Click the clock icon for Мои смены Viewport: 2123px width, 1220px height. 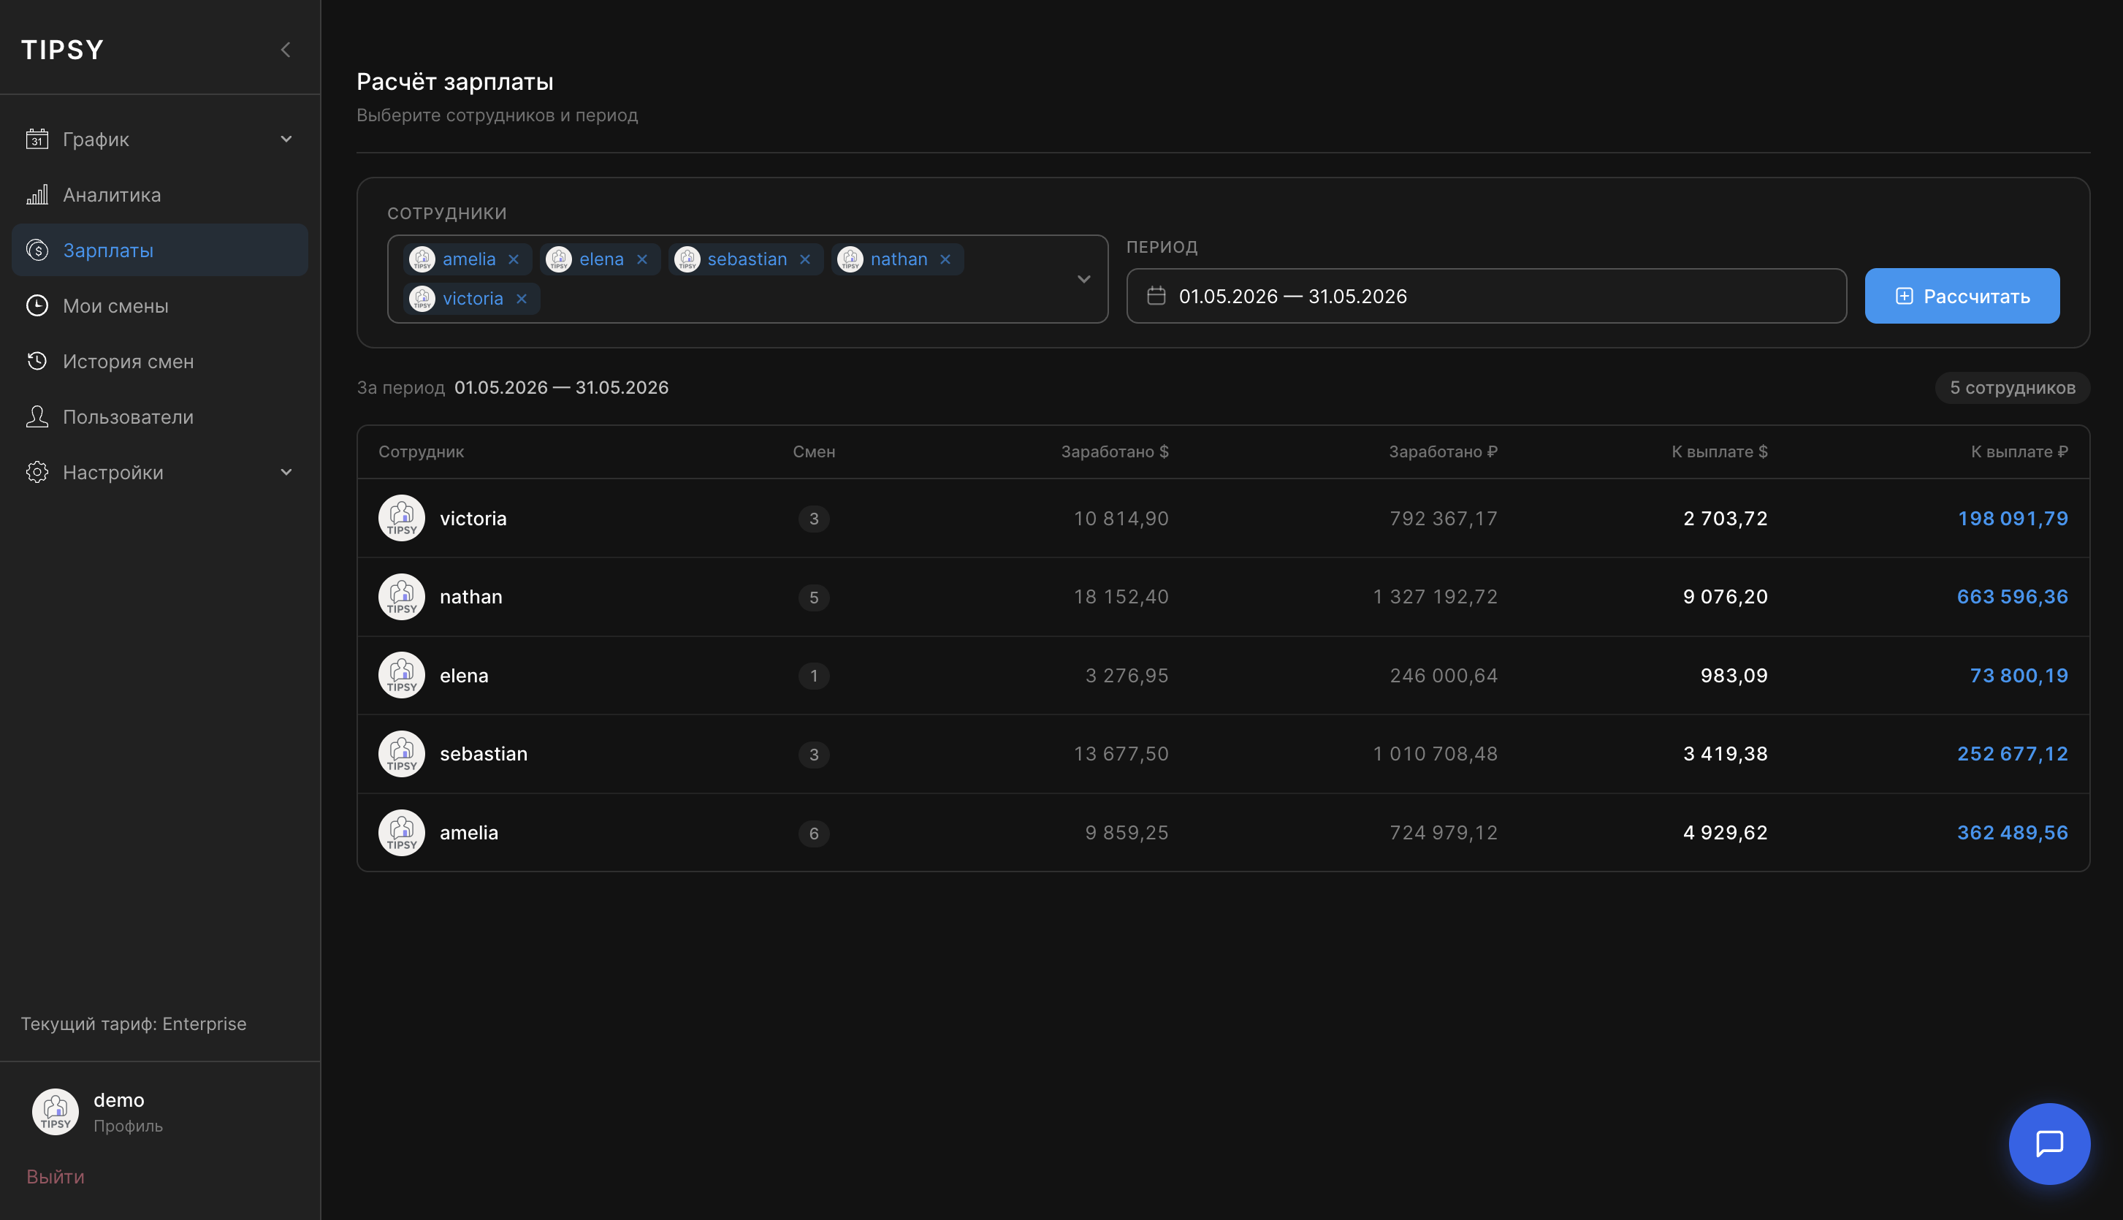[x=37, y=306]
